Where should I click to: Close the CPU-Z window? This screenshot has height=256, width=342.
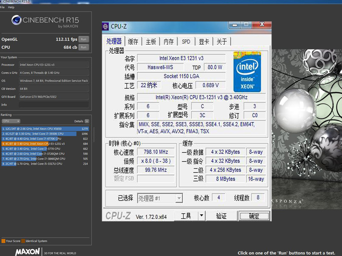(262, 25)
